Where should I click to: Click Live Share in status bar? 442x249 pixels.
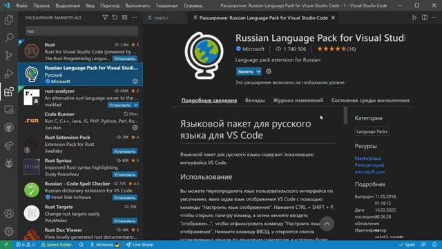click(x=140, y=245)
